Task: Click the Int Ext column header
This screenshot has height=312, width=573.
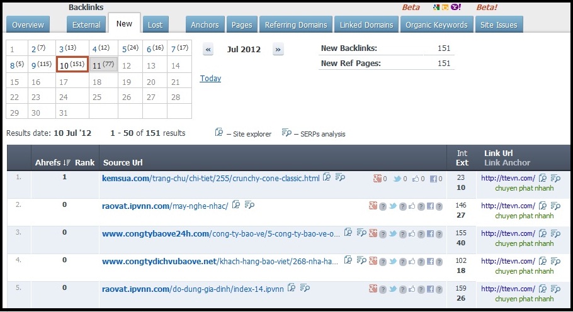Action: [x=462, y=158]
